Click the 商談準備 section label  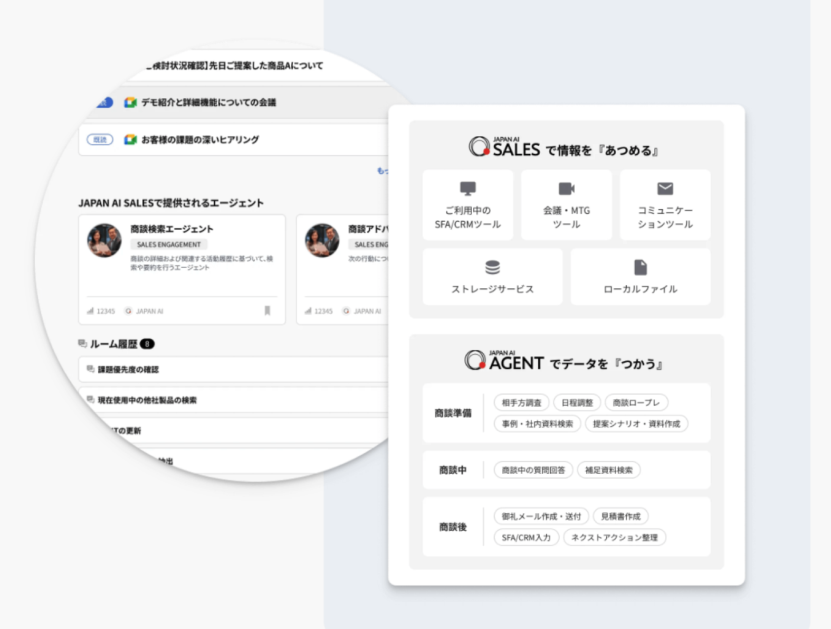coord(453,413)
